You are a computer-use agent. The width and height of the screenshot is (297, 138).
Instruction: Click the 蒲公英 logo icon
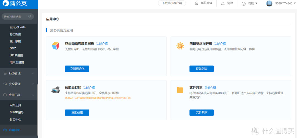click(5, 4)
